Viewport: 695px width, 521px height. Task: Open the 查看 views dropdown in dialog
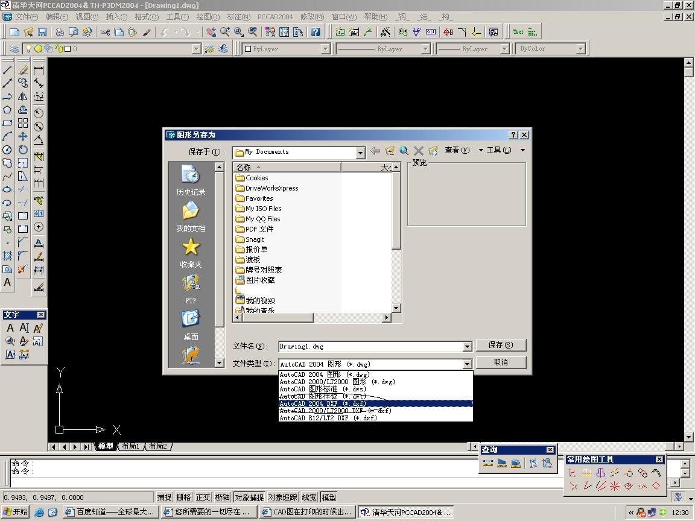pos(463,150)
